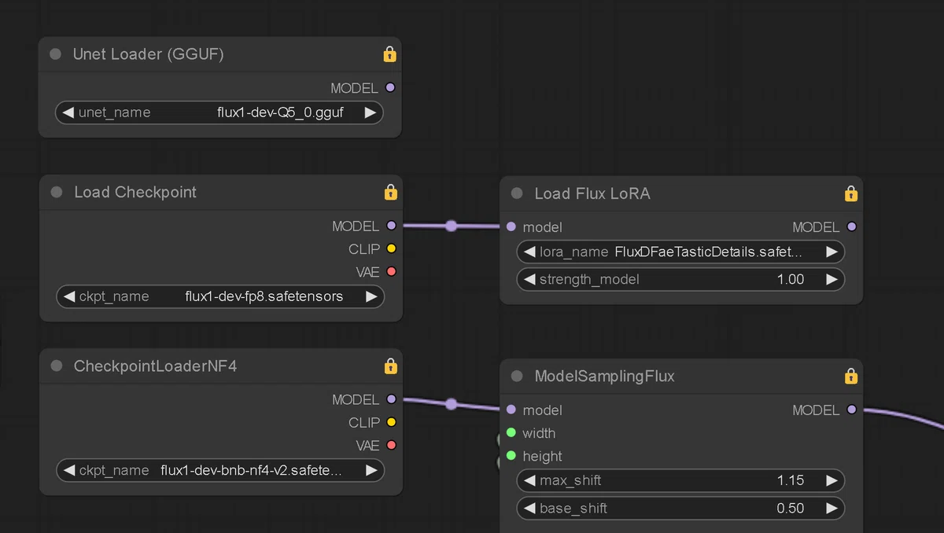Click MODEL output port of Load Flux LoRA
The width and height of the screenshot is (944, 533).
[851, 226]
